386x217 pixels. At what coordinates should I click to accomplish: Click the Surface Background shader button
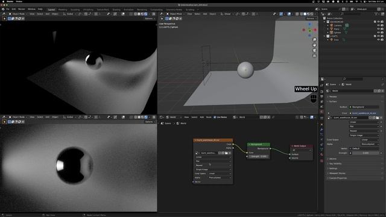pos(364,107)
